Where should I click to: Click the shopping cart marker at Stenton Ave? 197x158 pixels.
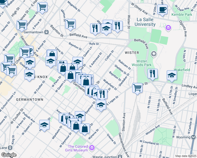[x=137, y=89]
